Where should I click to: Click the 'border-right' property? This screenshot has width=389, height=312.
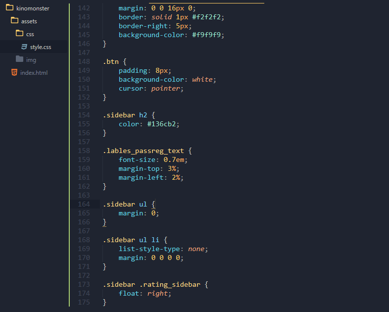[143, 26]
